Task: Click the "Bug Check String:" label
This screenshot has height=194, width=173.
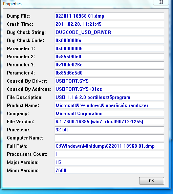Action: (x=26, y=33)
